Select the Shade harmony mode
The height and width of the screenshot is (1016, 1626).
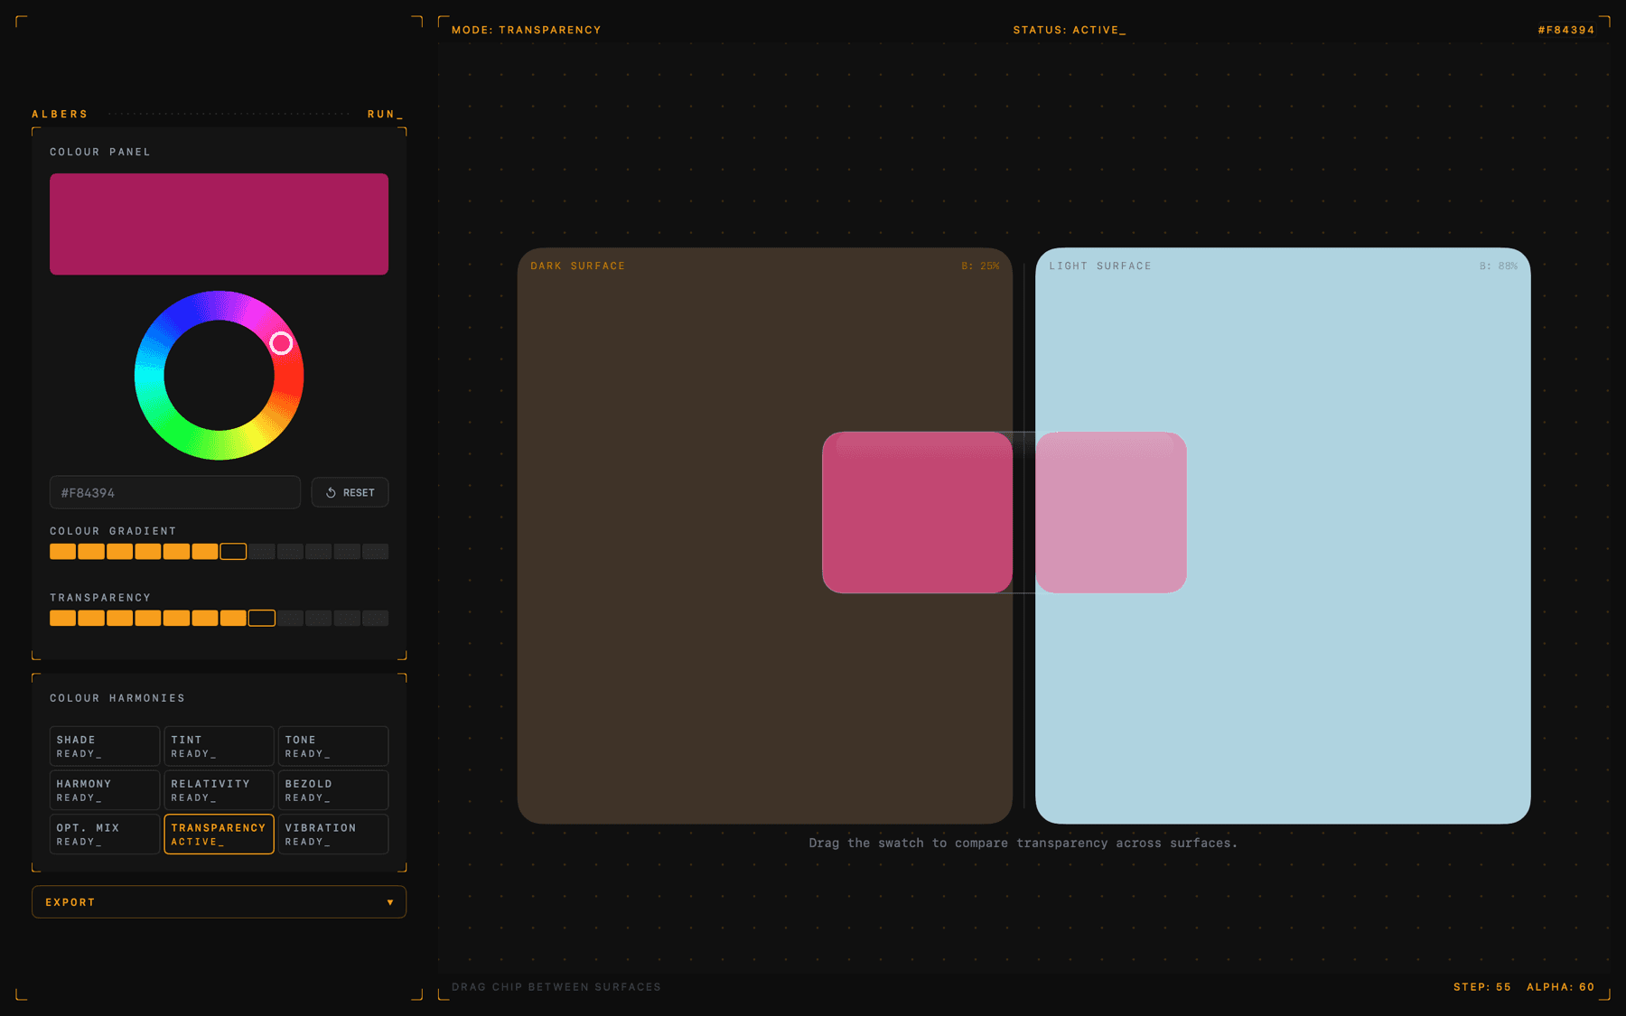tap(104, 746)
